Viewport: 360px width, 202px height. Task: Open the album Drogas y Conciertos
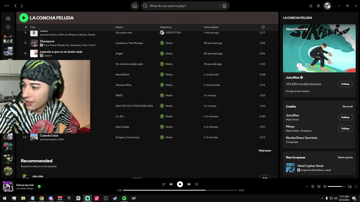click(127, 137)
